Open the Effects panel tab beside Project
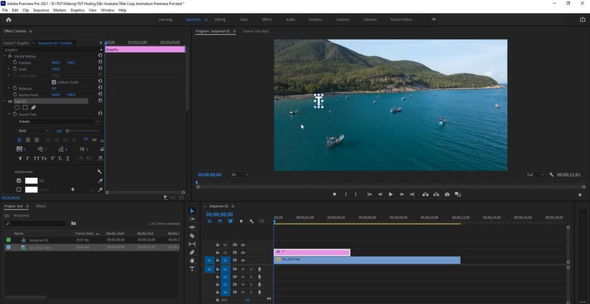Image resolution: width=590 pixels, height=304 pixels. tap(41, 206)
